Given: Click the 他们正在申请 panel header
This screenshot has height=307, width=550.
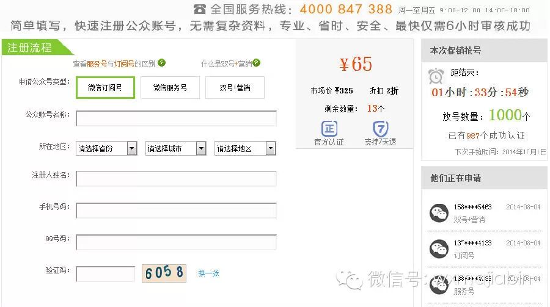Looking at the screenshot, I should point(484,178).
